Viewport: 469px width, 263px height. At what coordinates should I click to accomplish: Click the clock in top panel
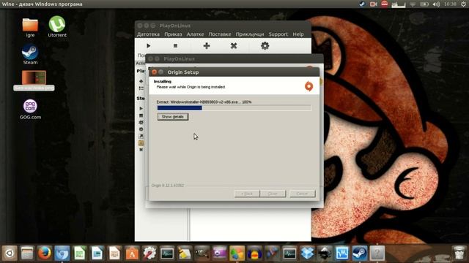pyautogui.click(x=450, y=4)
